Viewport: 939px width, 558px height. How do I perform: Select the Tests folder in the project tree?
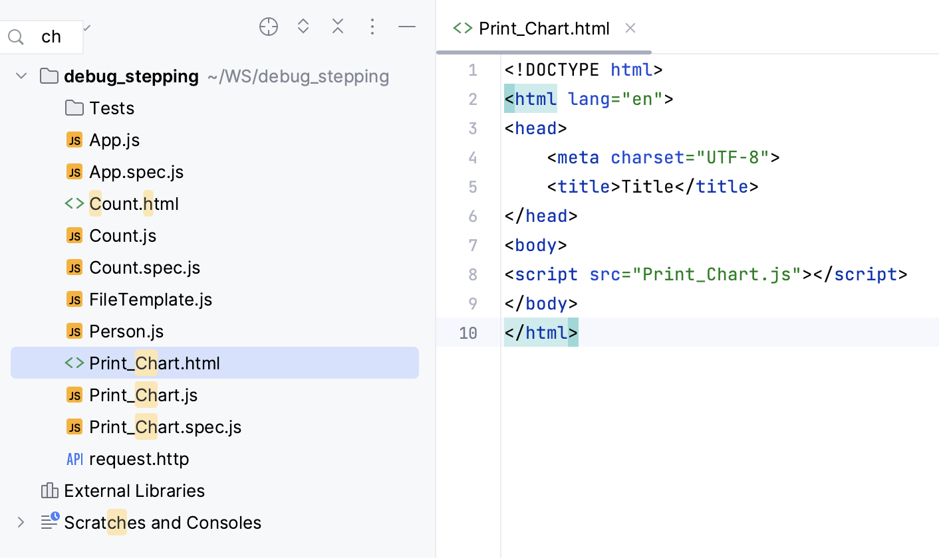point(112,108)
